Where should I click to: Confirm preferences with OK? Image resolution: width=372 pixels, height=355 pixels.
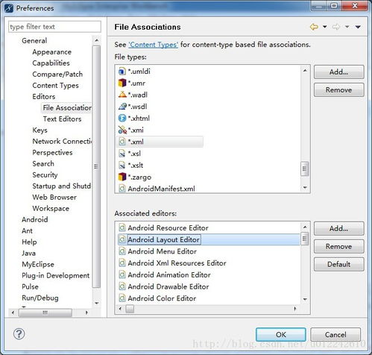(281, 335)
